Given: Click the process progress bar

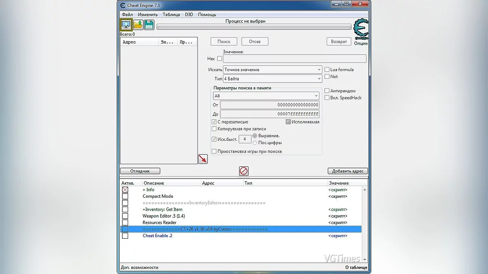Looking at the screenshot, I should click(254, 27).
